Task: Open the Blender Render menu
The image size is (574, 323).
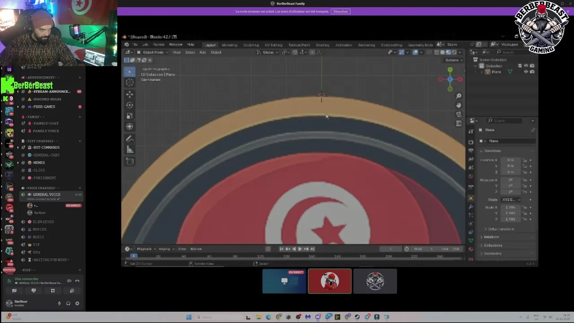Action: (x=158, y=45)
